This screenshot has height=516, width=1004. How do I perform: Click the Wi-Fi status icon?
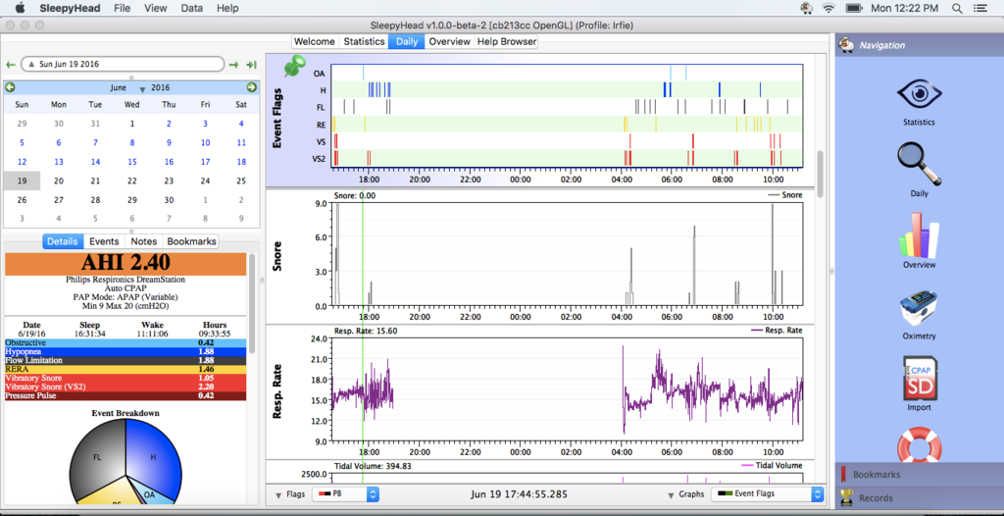(829, 8)
